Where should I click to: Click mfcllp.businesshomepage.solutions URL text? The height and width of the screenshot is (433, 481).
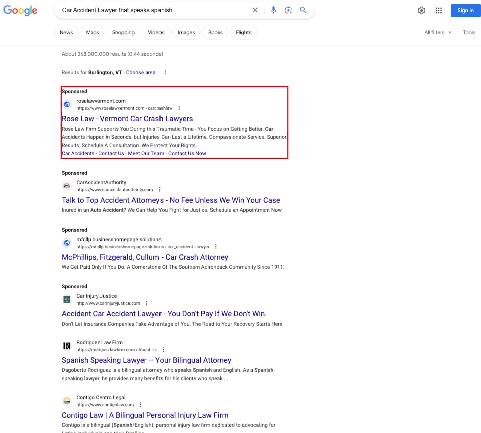(143, 247)
